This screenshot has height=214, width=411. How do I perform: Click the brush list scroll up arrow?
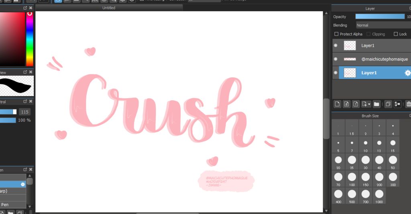30,176
